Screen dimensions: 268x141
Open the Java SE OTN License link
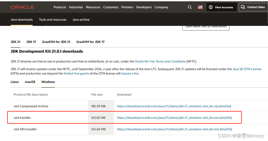[247, 69]
